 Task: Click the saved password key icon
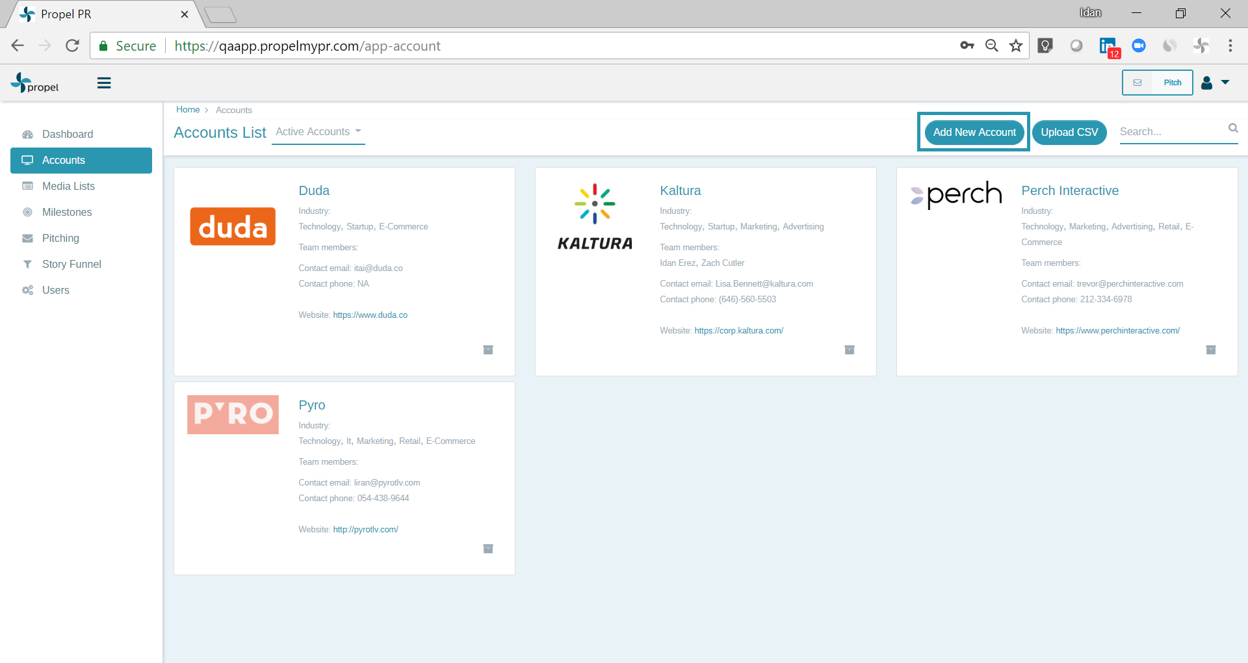(967, 45)
